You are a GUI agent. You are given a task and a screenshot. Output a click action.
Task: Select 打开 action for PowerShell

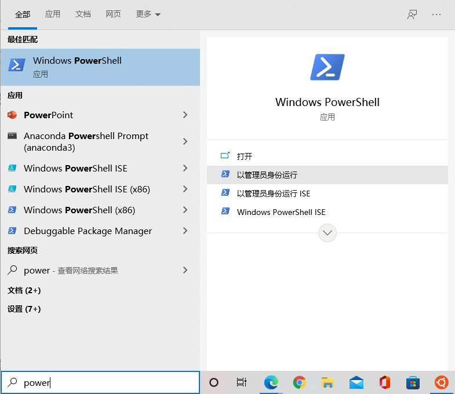pyautogui.click(x=327, y=156)
